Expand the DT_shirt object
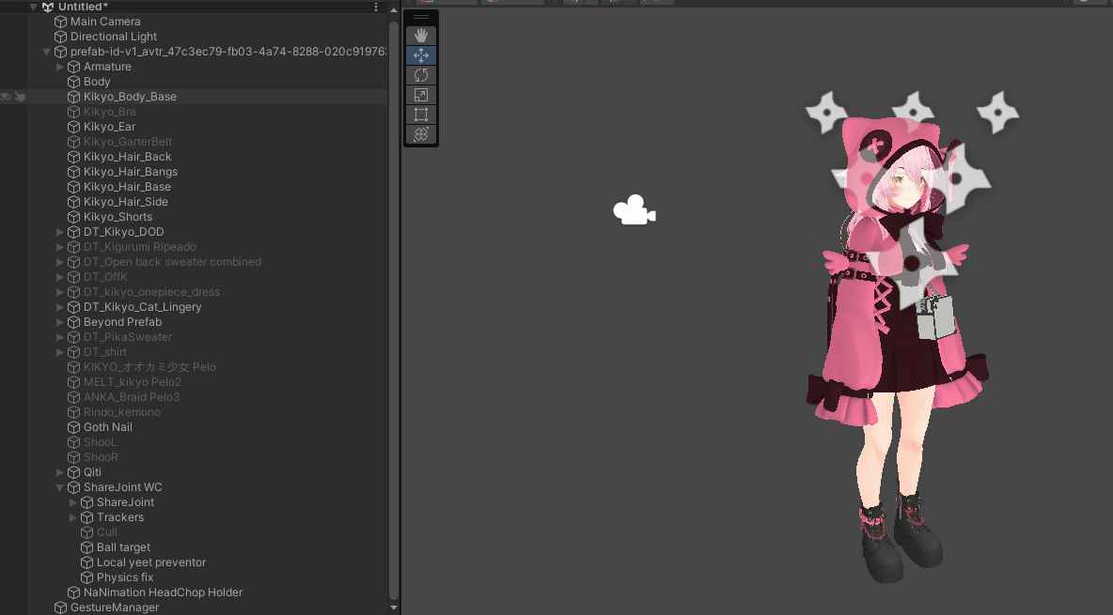 [59, 352]
